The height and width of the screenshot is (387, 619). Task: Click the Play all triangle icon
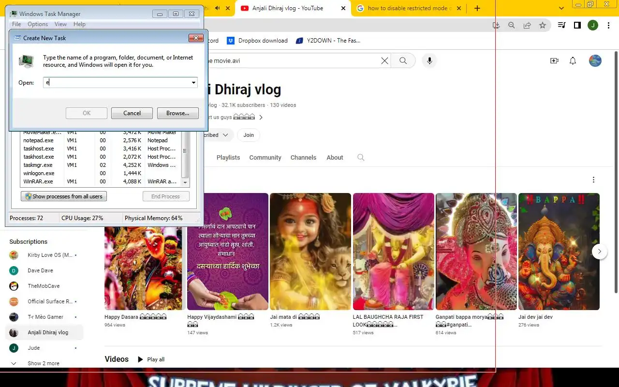140,359
